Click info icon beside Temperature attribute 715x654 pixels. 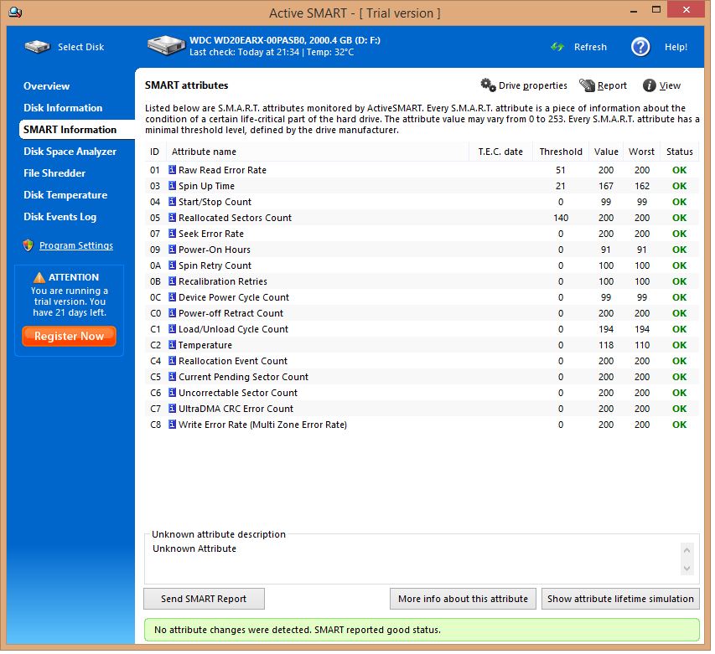click(173, 346)
